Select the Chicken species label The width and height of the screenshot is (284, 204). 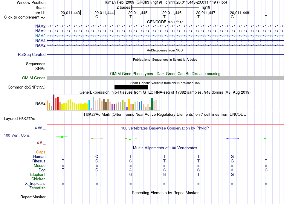click(38, 179)
